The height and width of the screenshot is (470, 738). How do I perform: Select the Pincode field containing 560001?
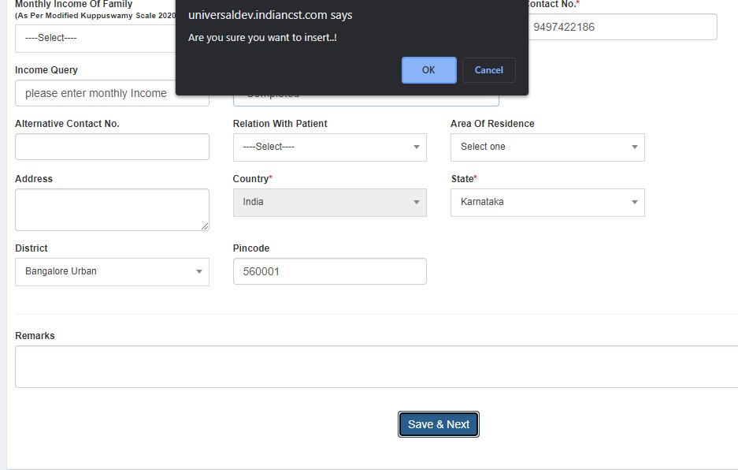pyautogui.click(x=329, y=272)
